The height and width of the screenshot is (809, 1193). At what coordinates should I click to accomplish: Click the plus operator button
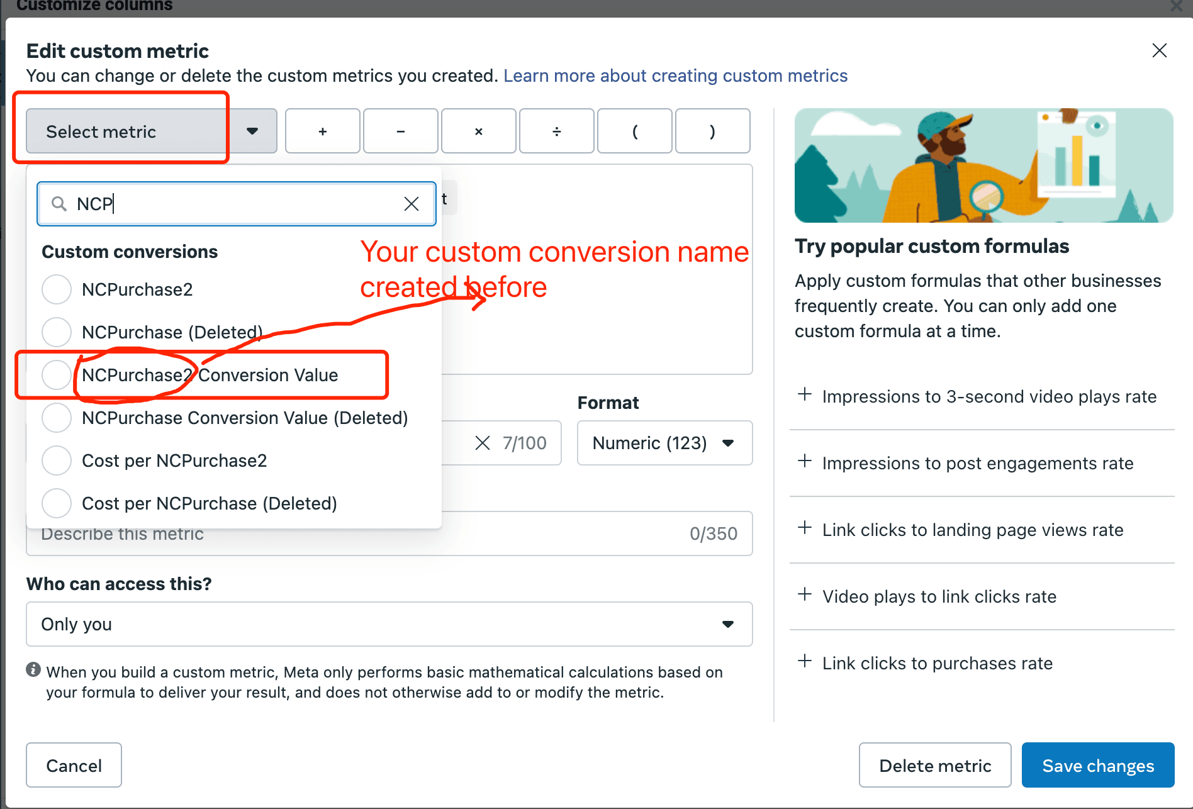(x=322, y=131)
